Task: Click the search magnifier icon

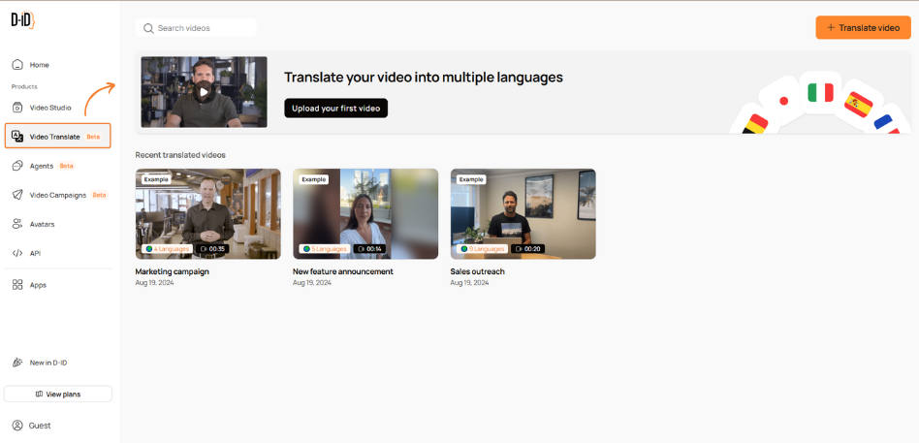Action: tap(149, 28)
